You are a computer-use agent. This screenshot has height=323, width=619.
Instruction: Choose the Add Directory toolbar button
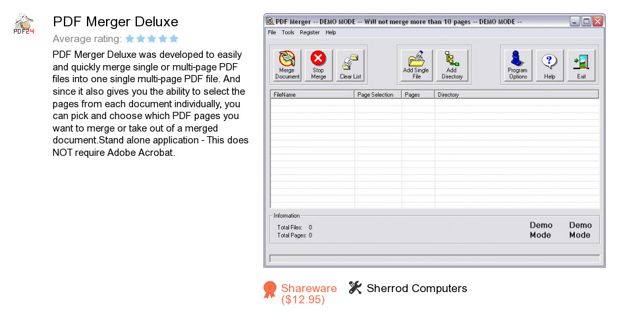tap(452, 65)
